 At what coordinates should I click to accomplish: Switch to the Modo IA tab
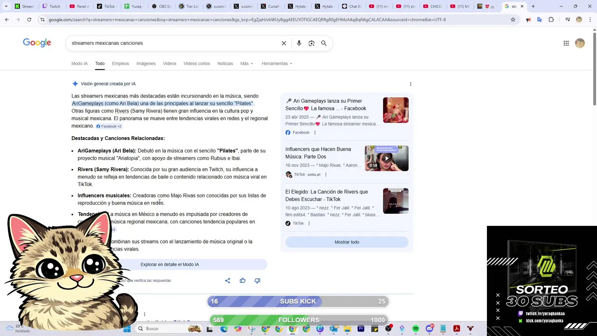[x=79, y=63]
